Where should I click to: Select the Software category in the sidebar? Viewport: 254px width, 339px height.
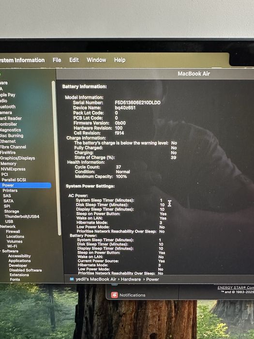(x=10, y=251)
